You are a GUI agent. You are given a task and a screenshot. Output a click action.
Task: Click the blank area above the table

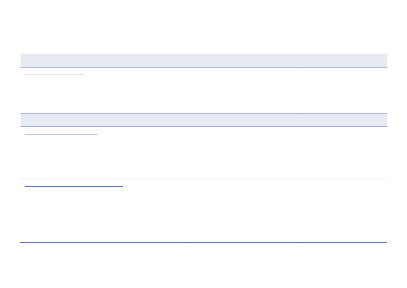click(203, 27)
